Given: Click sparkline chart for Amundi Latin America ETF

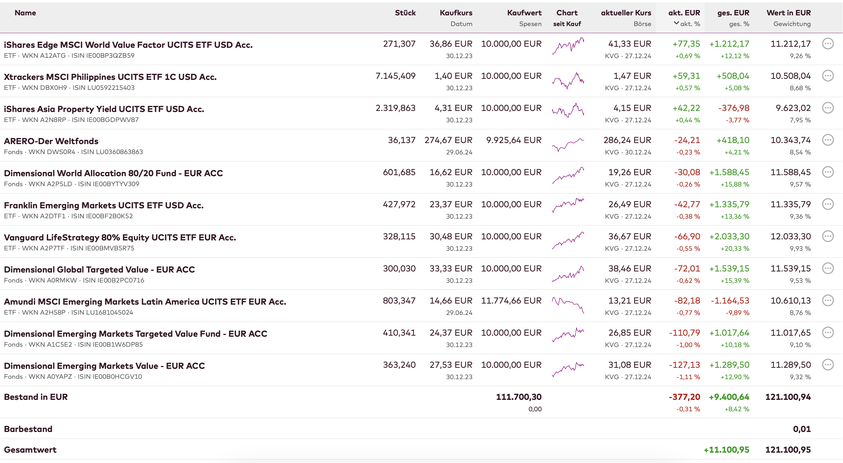Looking at the screenshot, I should tap(568, 305).
